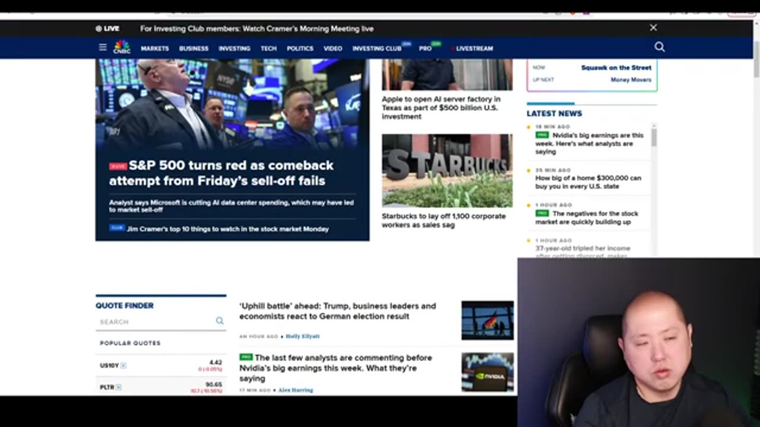Screen dimensions: 760x427
Task: Open Apple AI server factory in Texas story
Action: pyautogui.click(x=441, y=108)
